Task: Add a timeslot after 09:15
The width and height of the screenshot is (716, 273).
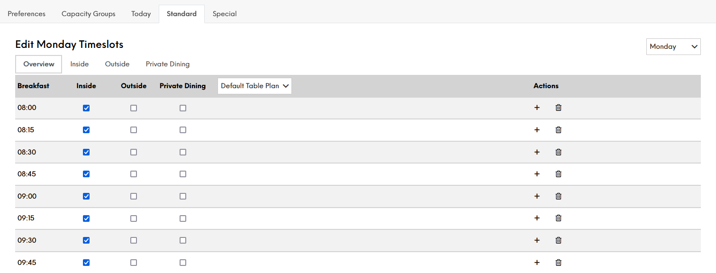Action: [537, 218]
